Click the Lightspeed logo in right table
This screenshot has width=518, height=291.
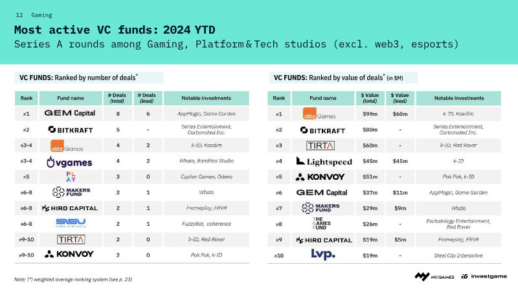coord(324,161)
